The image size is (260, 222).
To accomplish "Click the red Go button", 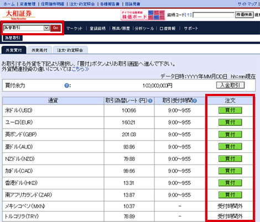I will (x=55, y=28).
